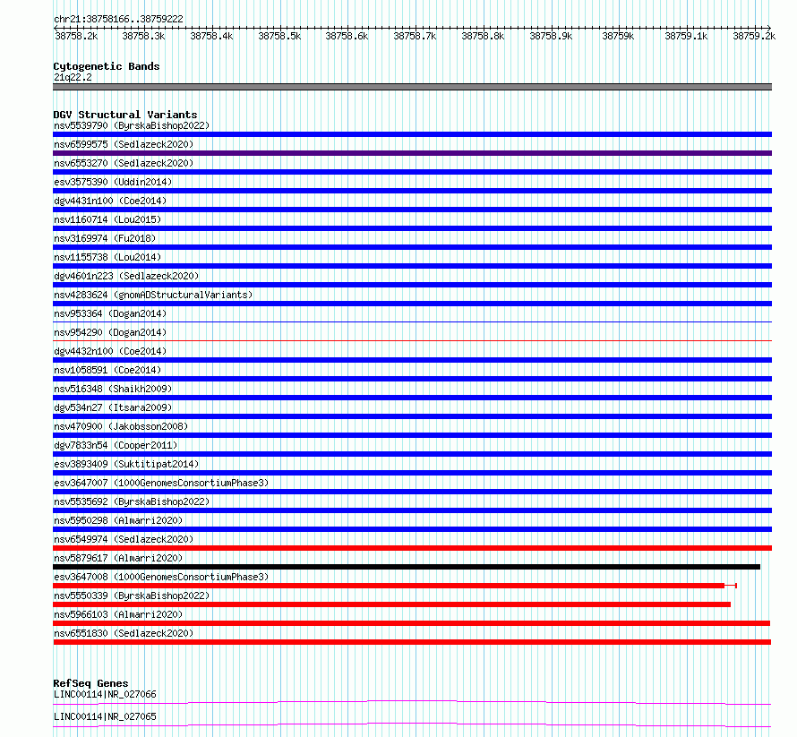Click the RefSeq Genes track title
Screen dimensions: 797x737
tap(91, 683)
